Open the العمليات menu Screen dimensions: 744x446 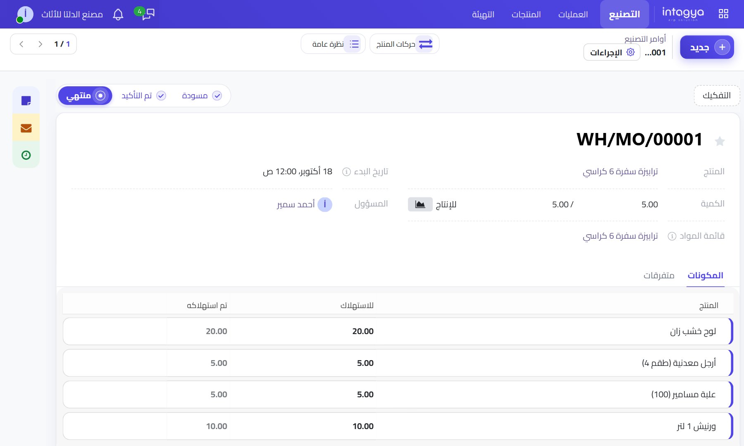pos(573,14)
